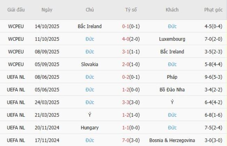Click the Phạt góc column header

click(x=213, y=10)
